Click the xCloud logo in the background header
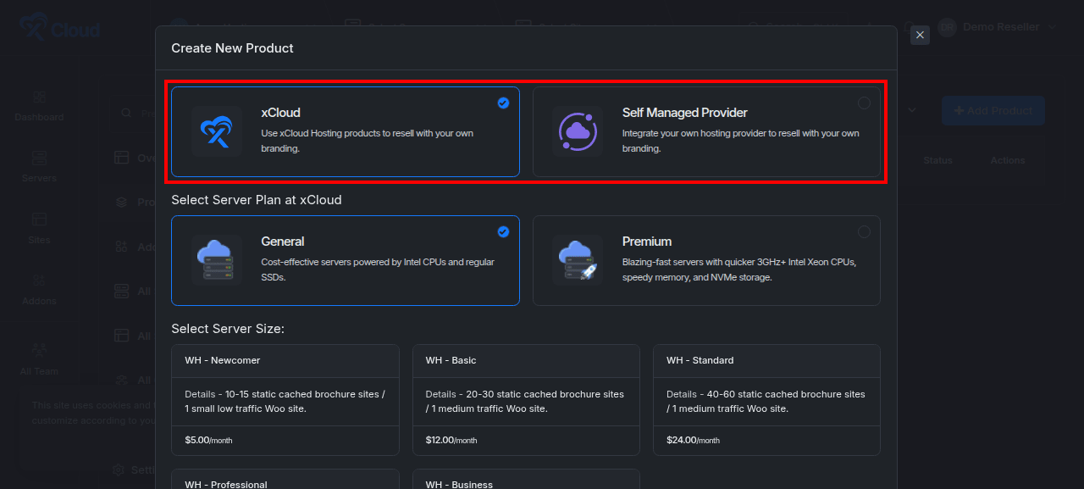Image resolution: width=1084 pixels, height=489 pixels. (59, 27)
